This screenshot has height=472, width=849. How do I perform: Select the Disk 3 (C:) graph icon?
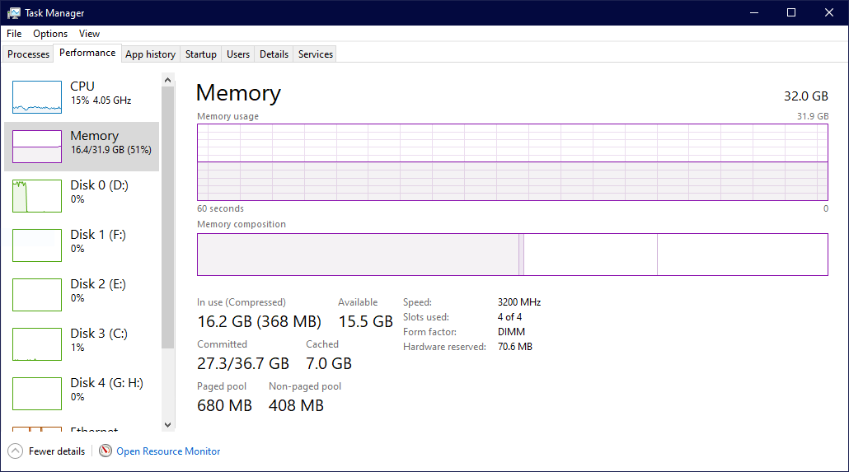pyautogui.click(x=37, y=344)
